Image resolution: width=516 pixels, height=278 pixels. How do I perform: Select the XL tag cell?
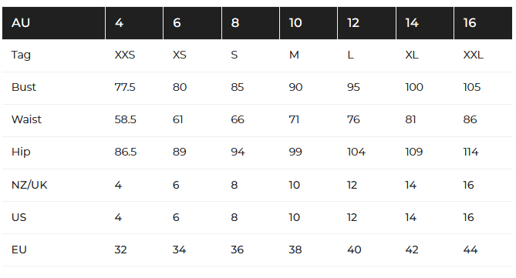[425, 55]
